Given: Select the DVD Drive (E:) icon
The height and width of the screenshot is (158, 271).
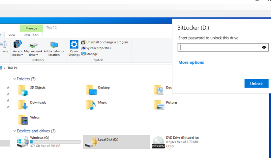Looking at the screenshot, I should coord(158,142).
